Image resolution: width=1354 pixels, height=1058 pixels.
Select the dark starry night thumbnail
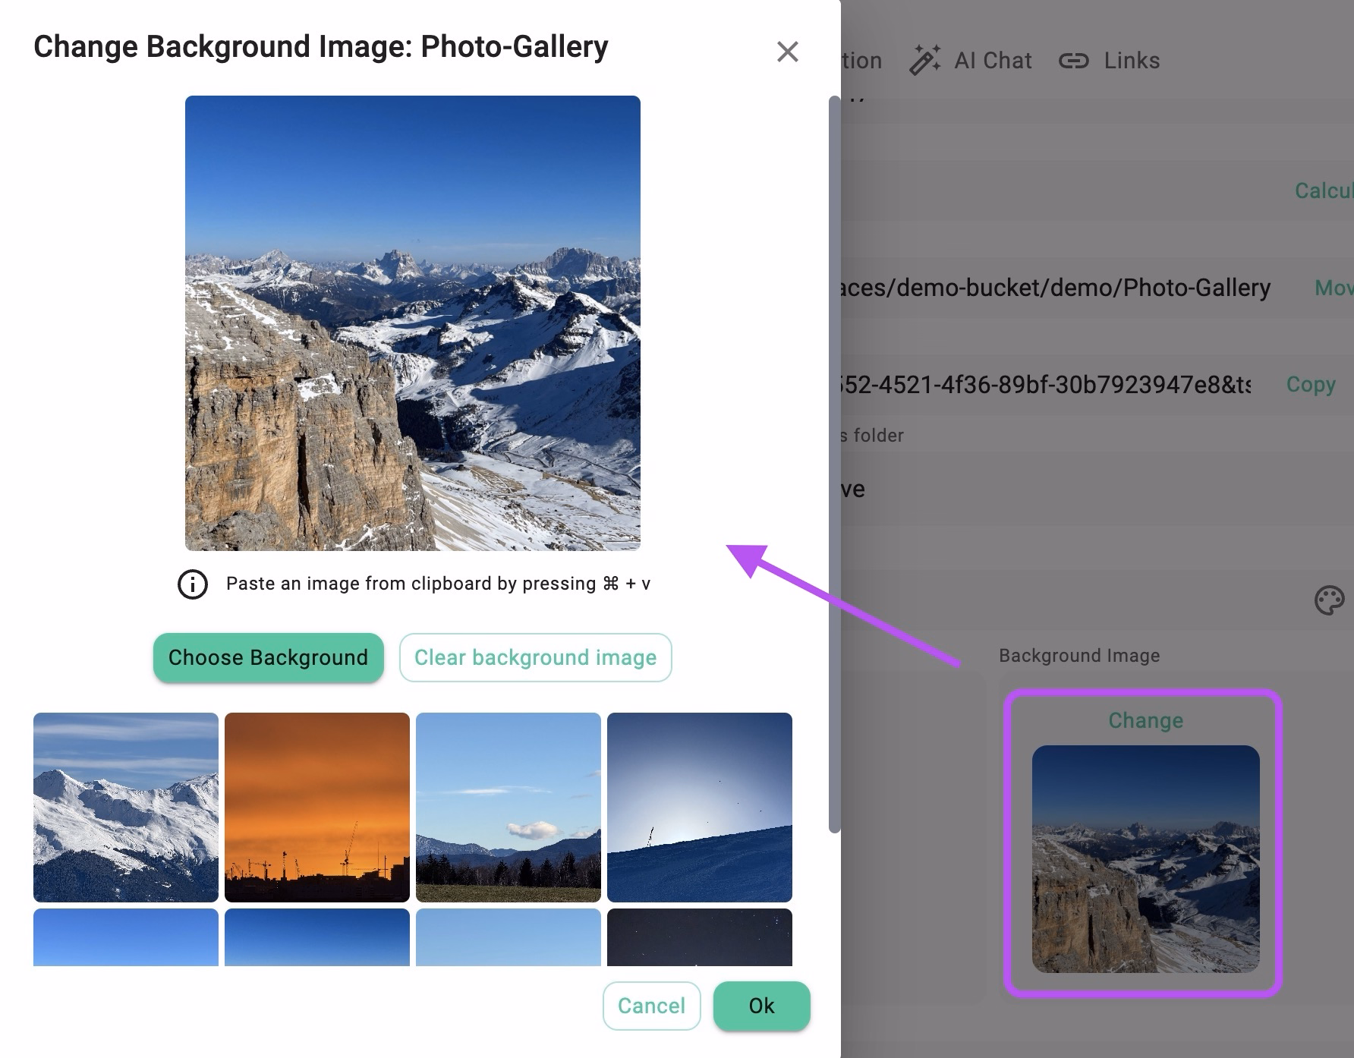[700, 937]
